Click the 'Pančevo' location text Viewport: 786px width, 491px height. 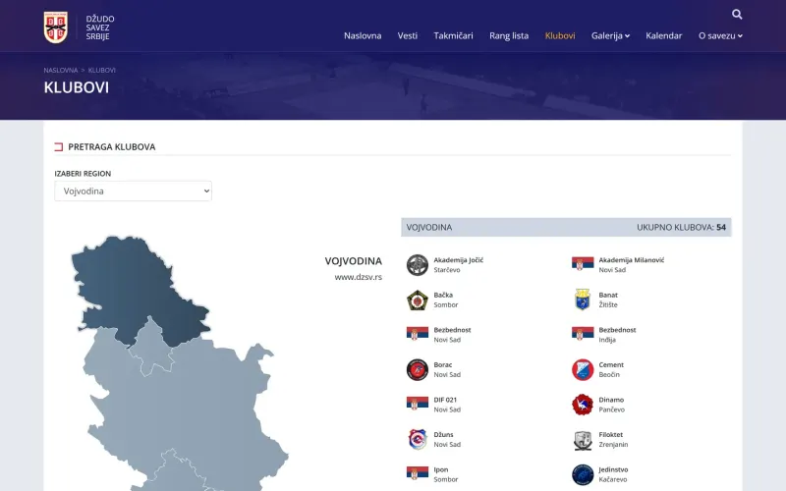(x=611, y=409)
